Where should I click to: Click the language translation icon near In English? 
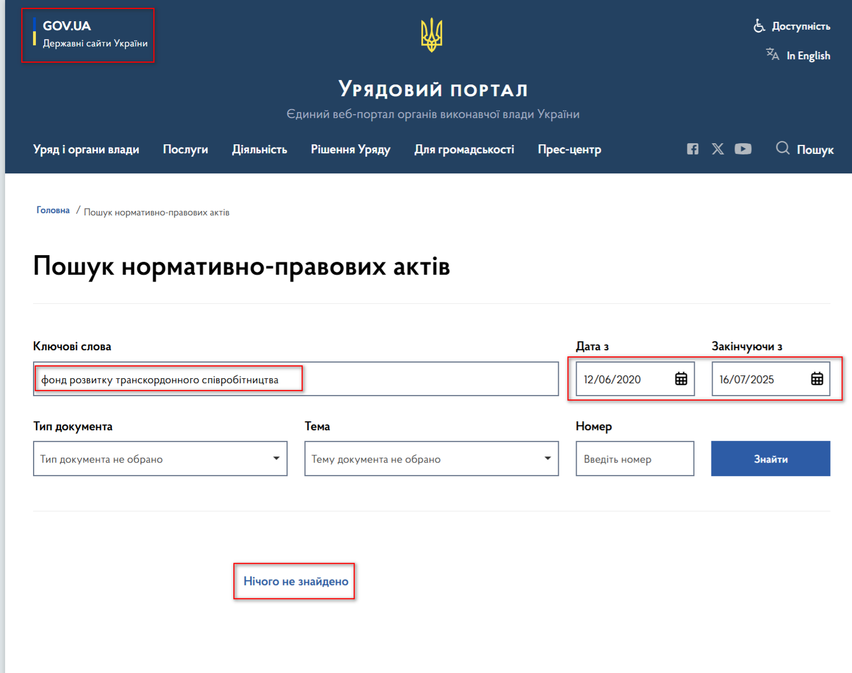(772, 54)
